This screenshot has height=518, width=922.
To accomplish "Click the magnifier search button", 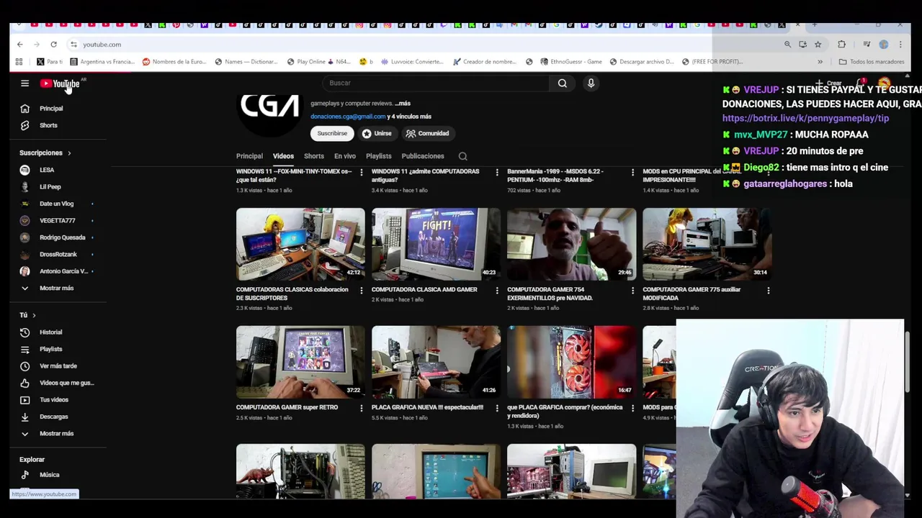I will [x=563, y=83].
